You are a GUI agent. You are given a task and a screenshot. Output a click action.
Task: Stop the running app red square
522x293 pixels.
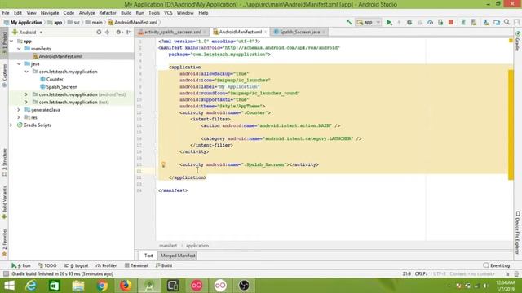[x=451, y=22]
